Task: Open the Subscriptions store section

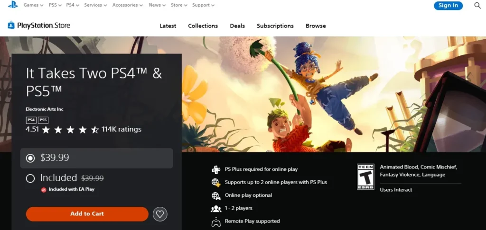Action: 275,26
